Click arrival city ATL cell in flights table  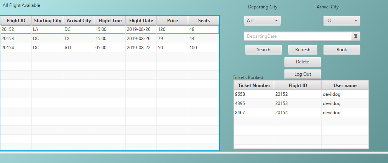click(79, 48)
